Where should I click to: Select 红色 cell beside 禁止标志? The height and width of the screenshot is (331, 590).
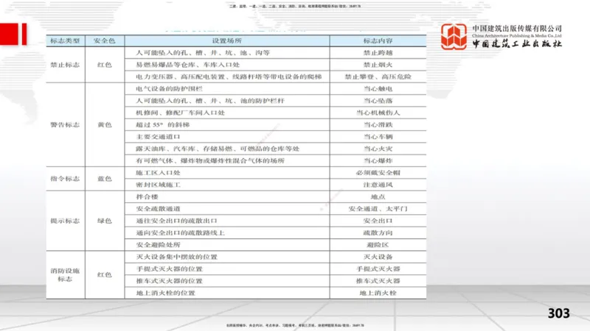tap(105, 65)
